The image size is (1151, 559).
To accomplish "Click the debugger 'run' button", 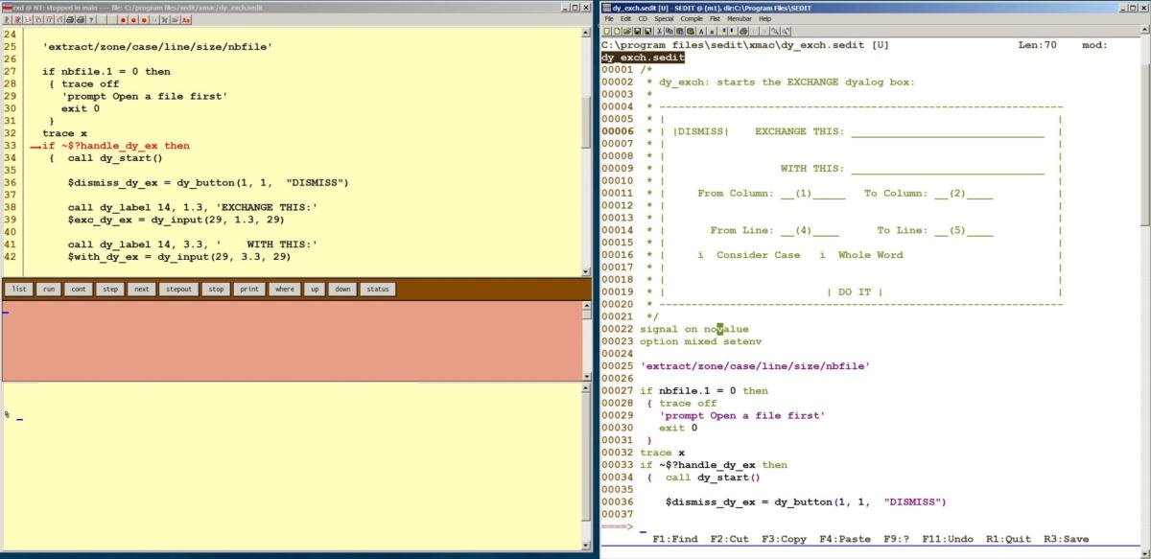I will pos(49,289).
